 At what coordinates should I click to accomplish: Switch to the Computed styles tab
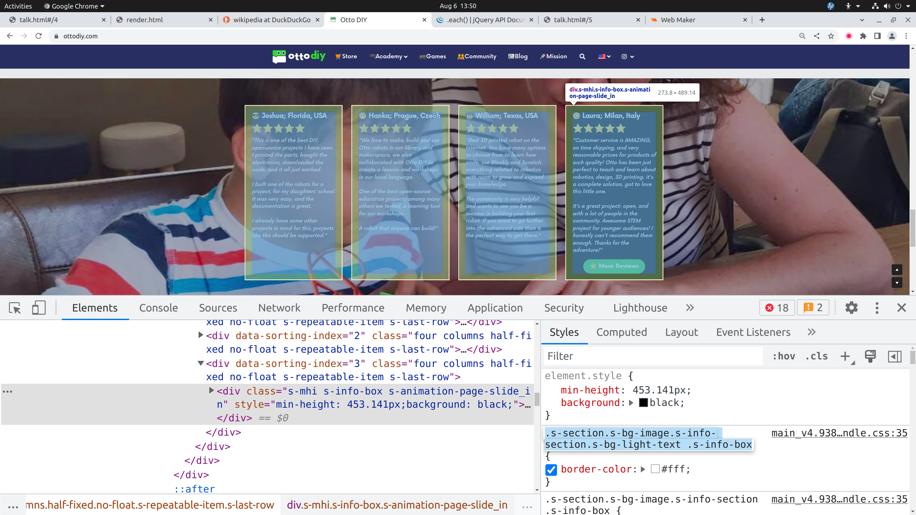pos(622,332)
